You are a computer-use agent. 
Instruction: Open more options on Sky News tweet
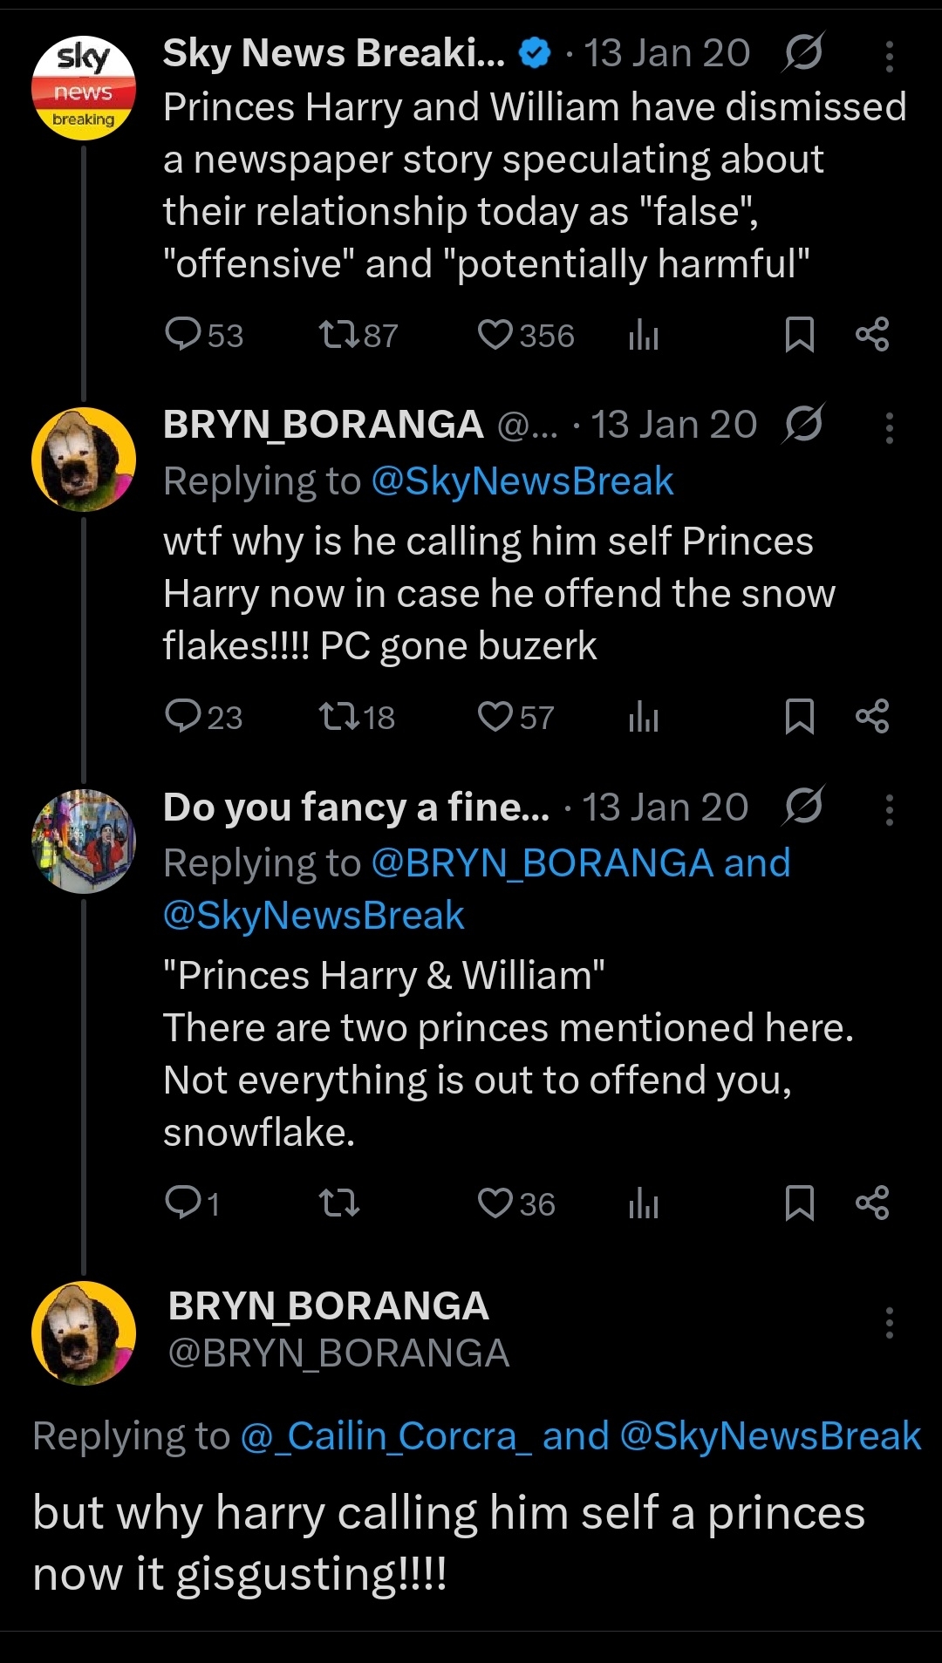click(889, 57)
